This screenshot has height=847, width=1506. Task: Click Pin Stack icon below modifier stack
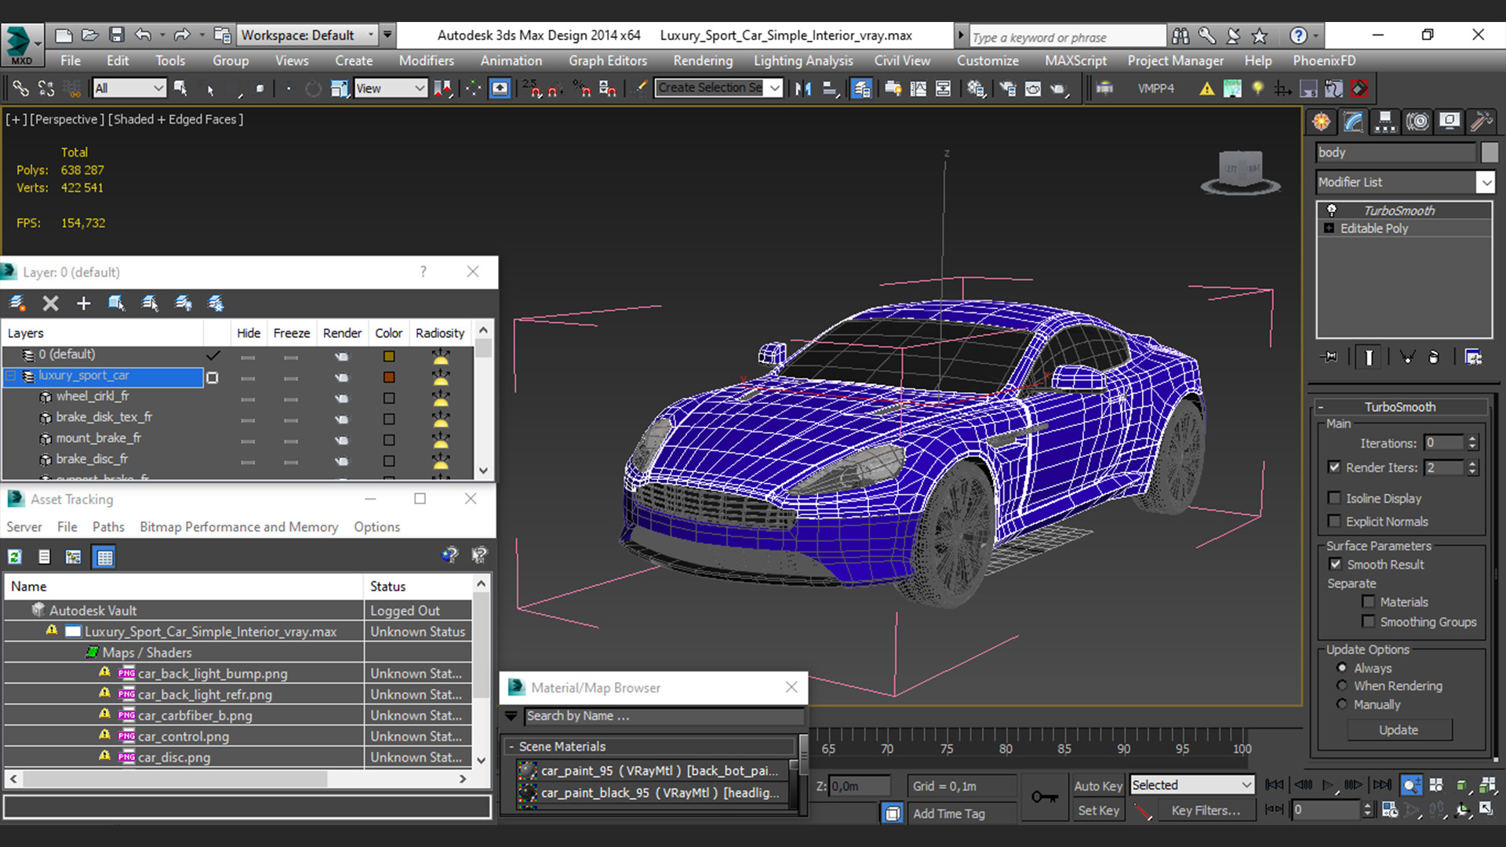click(x=1330, y=357)
